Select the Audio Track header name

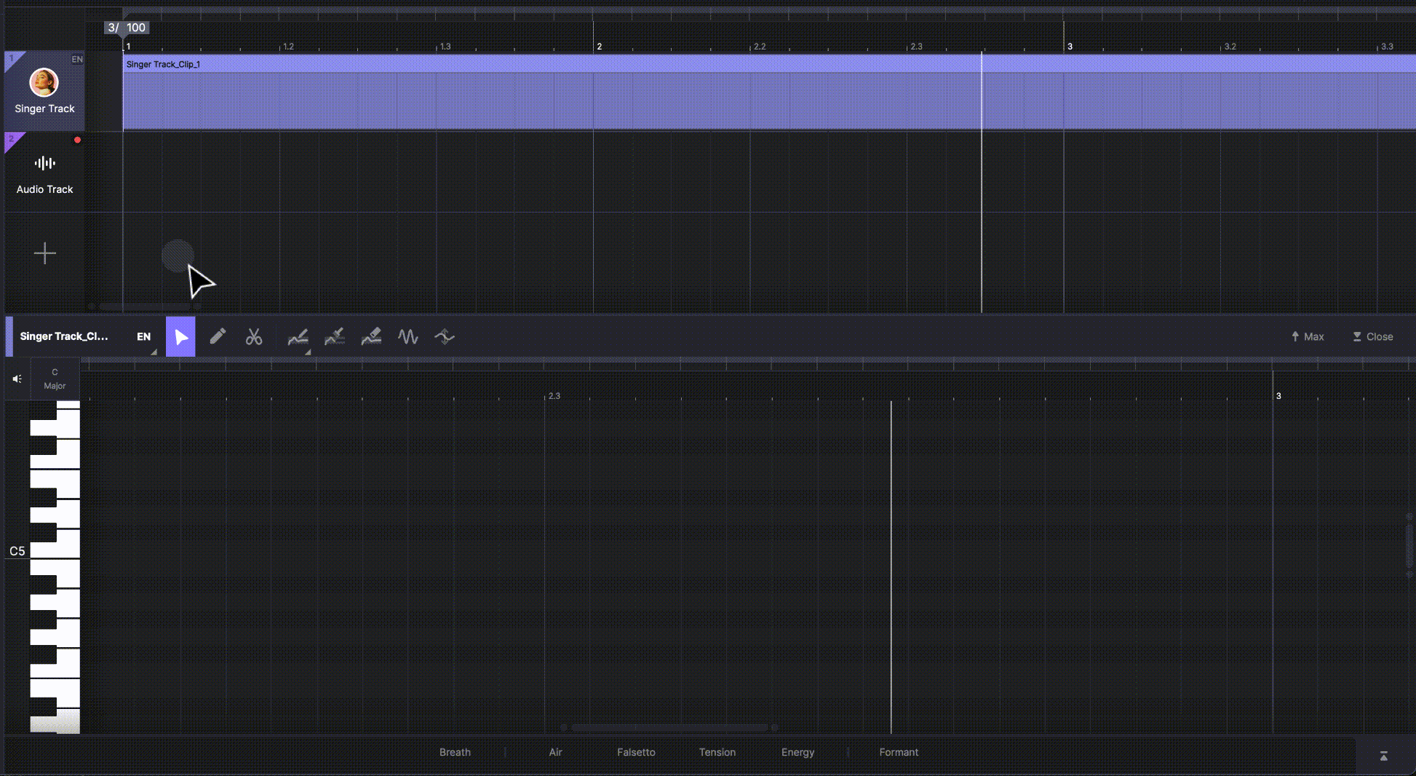44,189
